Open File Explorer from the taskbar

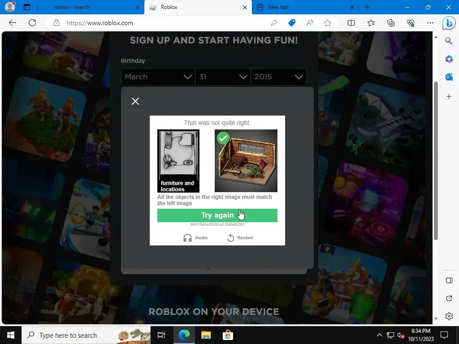click(x=206, y=335)
